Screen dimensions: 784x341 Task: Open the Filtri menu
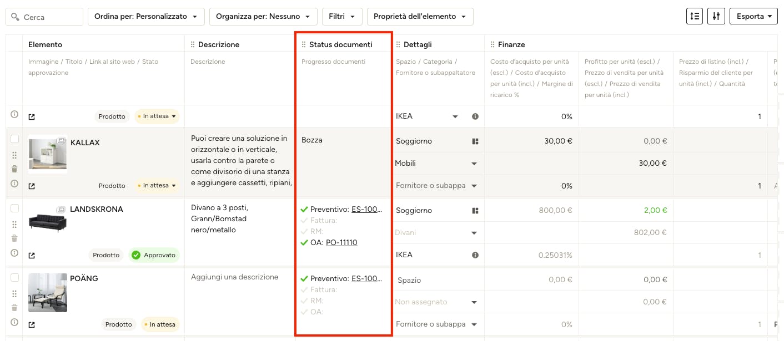point(342,17)
